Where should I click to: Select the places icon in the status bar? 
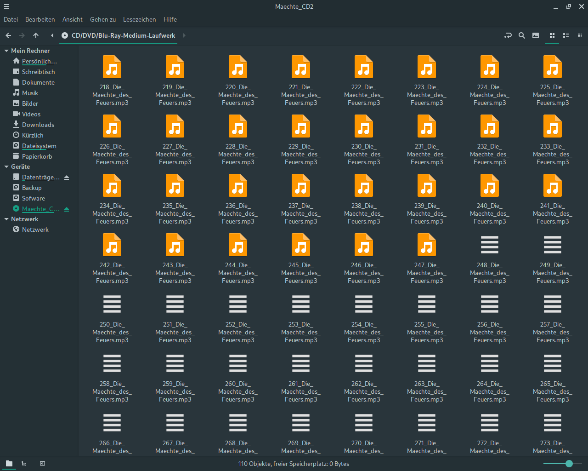9,464
